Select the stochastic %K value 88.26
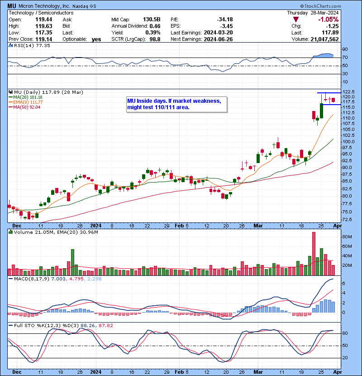This screenshot has height=376, width=362. [87, 325]
